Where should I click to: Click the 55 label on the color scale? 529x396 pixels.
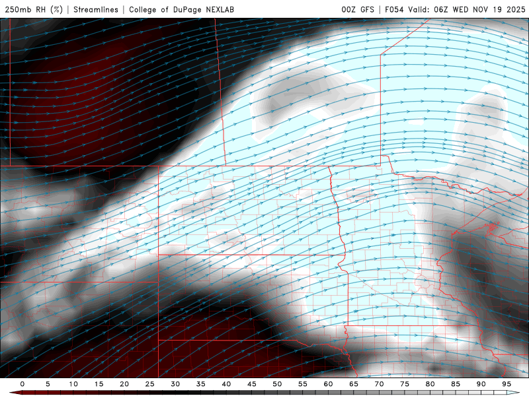pos(303,384)
